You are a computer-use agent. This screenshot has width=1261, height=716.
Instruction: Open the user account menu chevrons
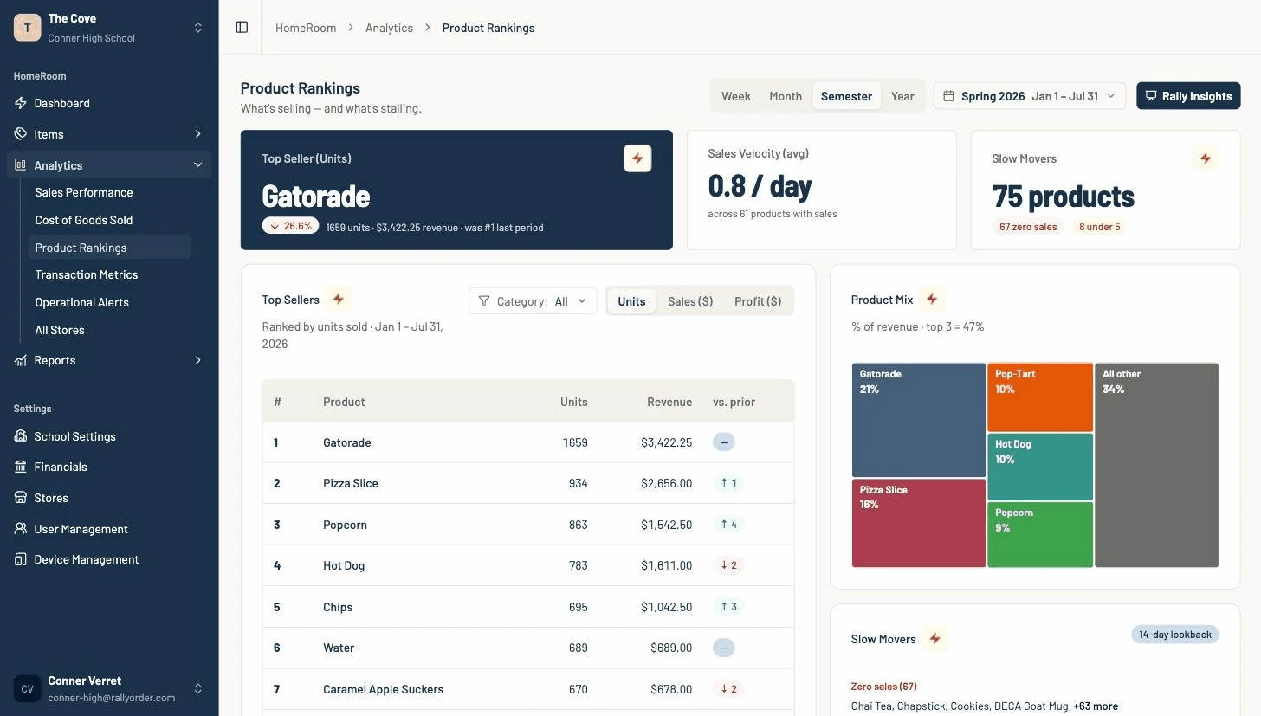tap(197, 688)
